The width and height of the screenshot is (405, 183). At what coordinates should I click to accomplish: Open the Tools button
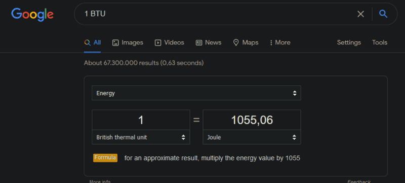point(379,42)
